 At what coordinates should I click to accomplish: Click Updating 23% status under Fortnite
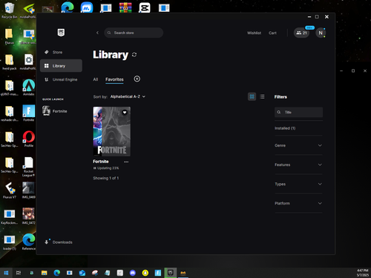(x=106, y=168)
